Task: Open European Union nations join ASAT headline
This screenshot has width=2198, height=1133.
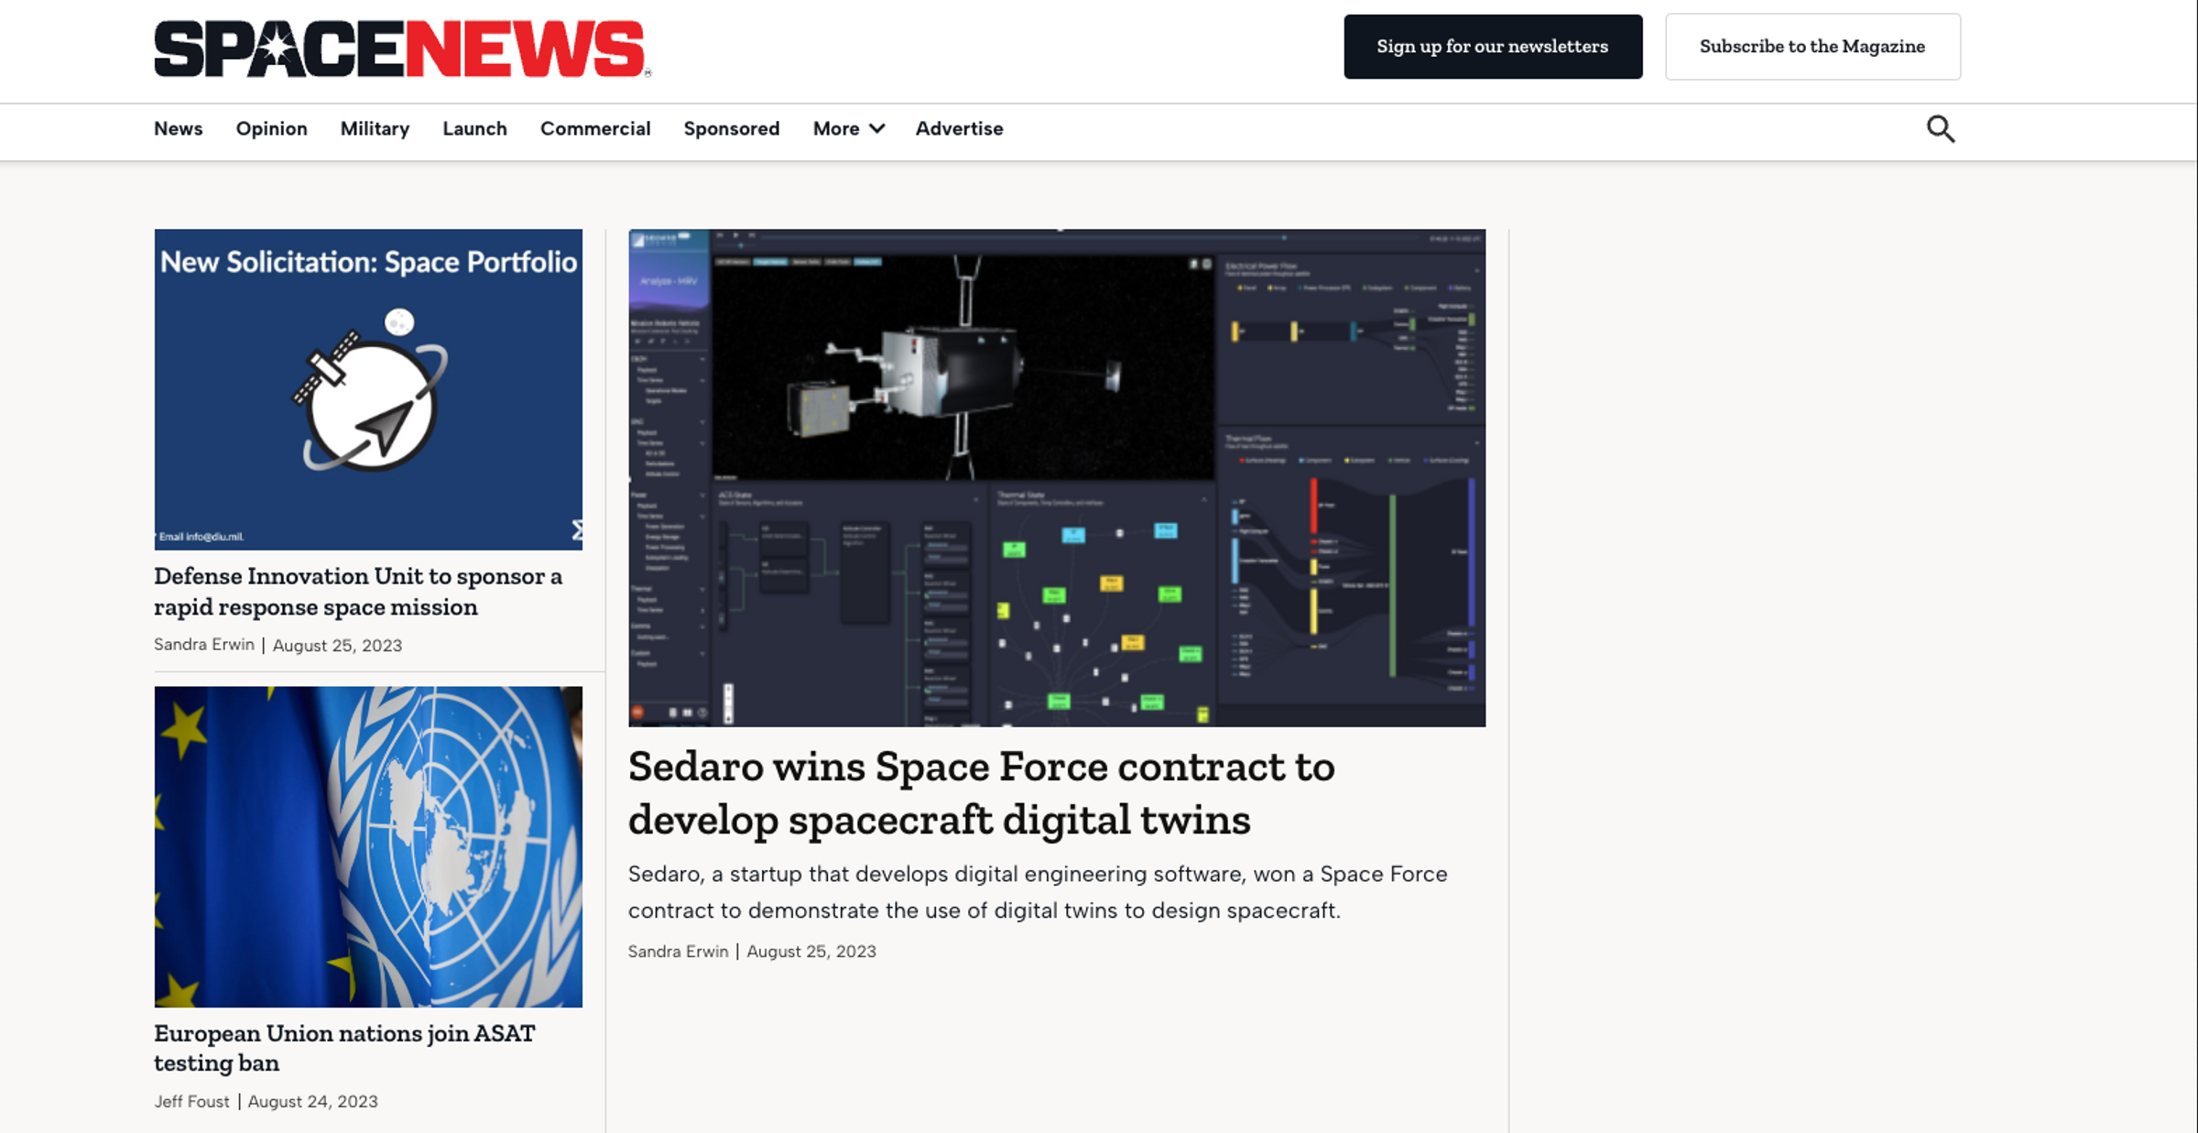Action: point(344,1048)
